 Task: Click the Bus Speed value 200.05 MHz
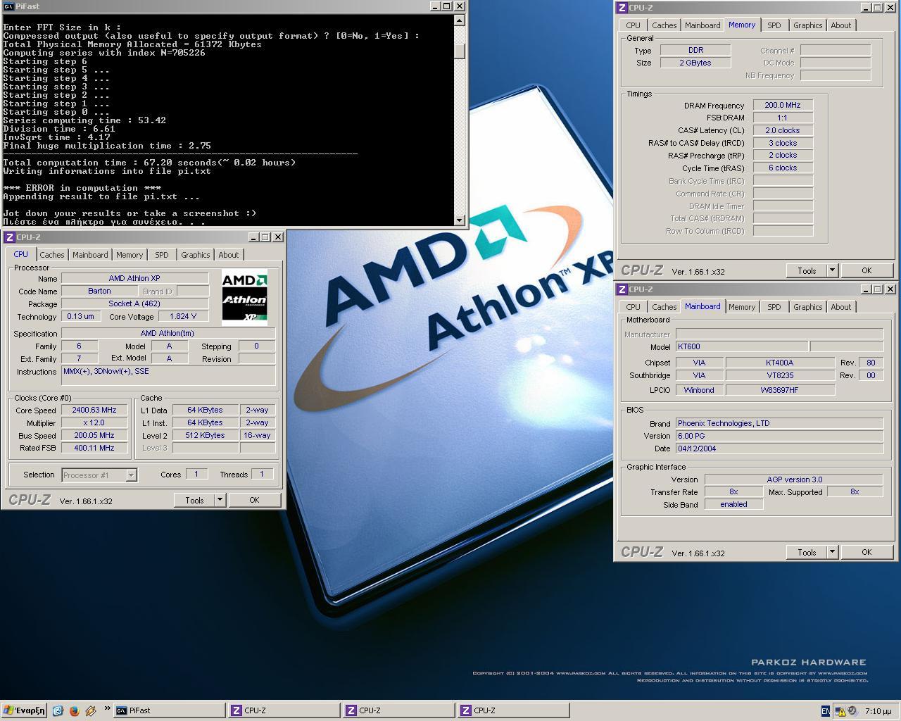pos(94,435)
